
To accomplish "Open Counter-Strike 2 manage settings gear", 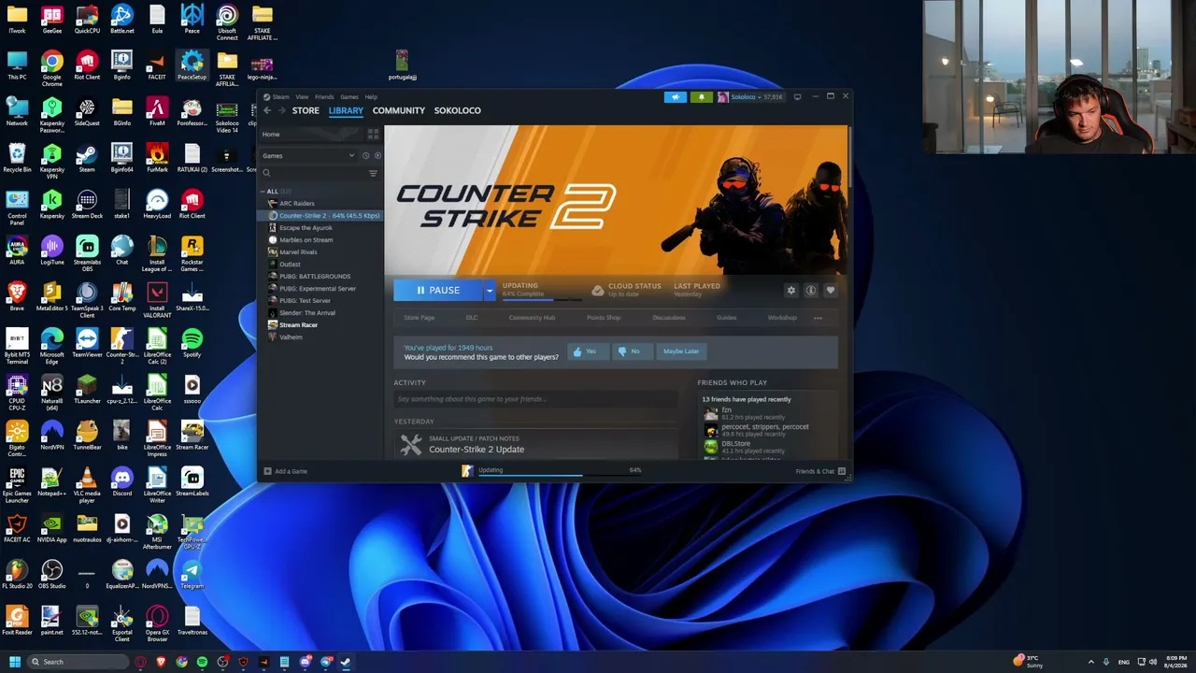I will click(x=791, y=291).
